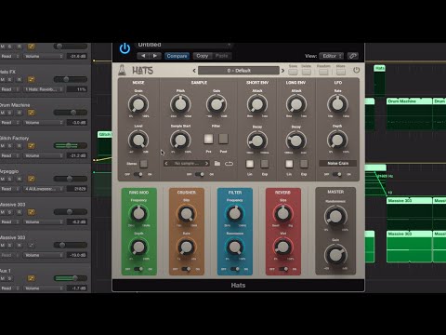This screenshot has width=446, height=335.
Task: Toggle the Ring Mod on/off switch
Action: pyautogui.click(x=138, y=269)
